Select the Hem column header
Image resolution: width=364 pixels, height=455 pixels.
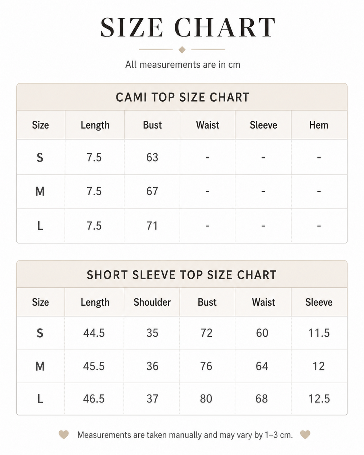tap(319, 125)
